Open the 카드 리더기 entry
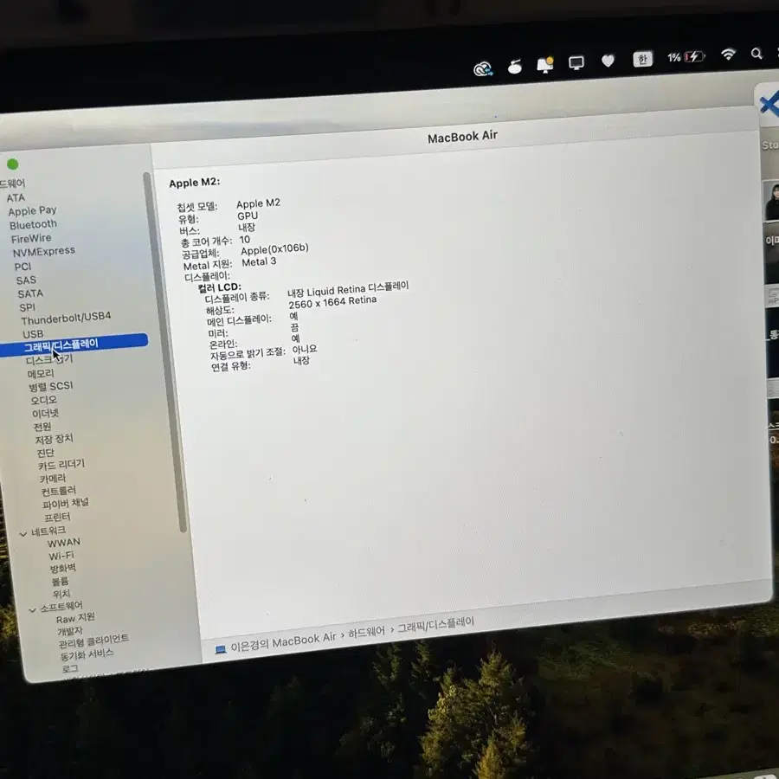779x779 pixels. tap(61, 465)
